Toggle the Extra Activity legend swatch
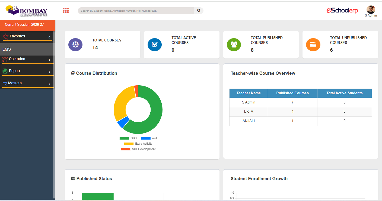 [129, 144]
